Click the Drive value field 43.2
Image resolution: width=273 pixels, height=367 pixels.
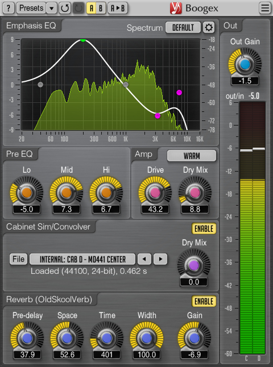pos(155,209)
